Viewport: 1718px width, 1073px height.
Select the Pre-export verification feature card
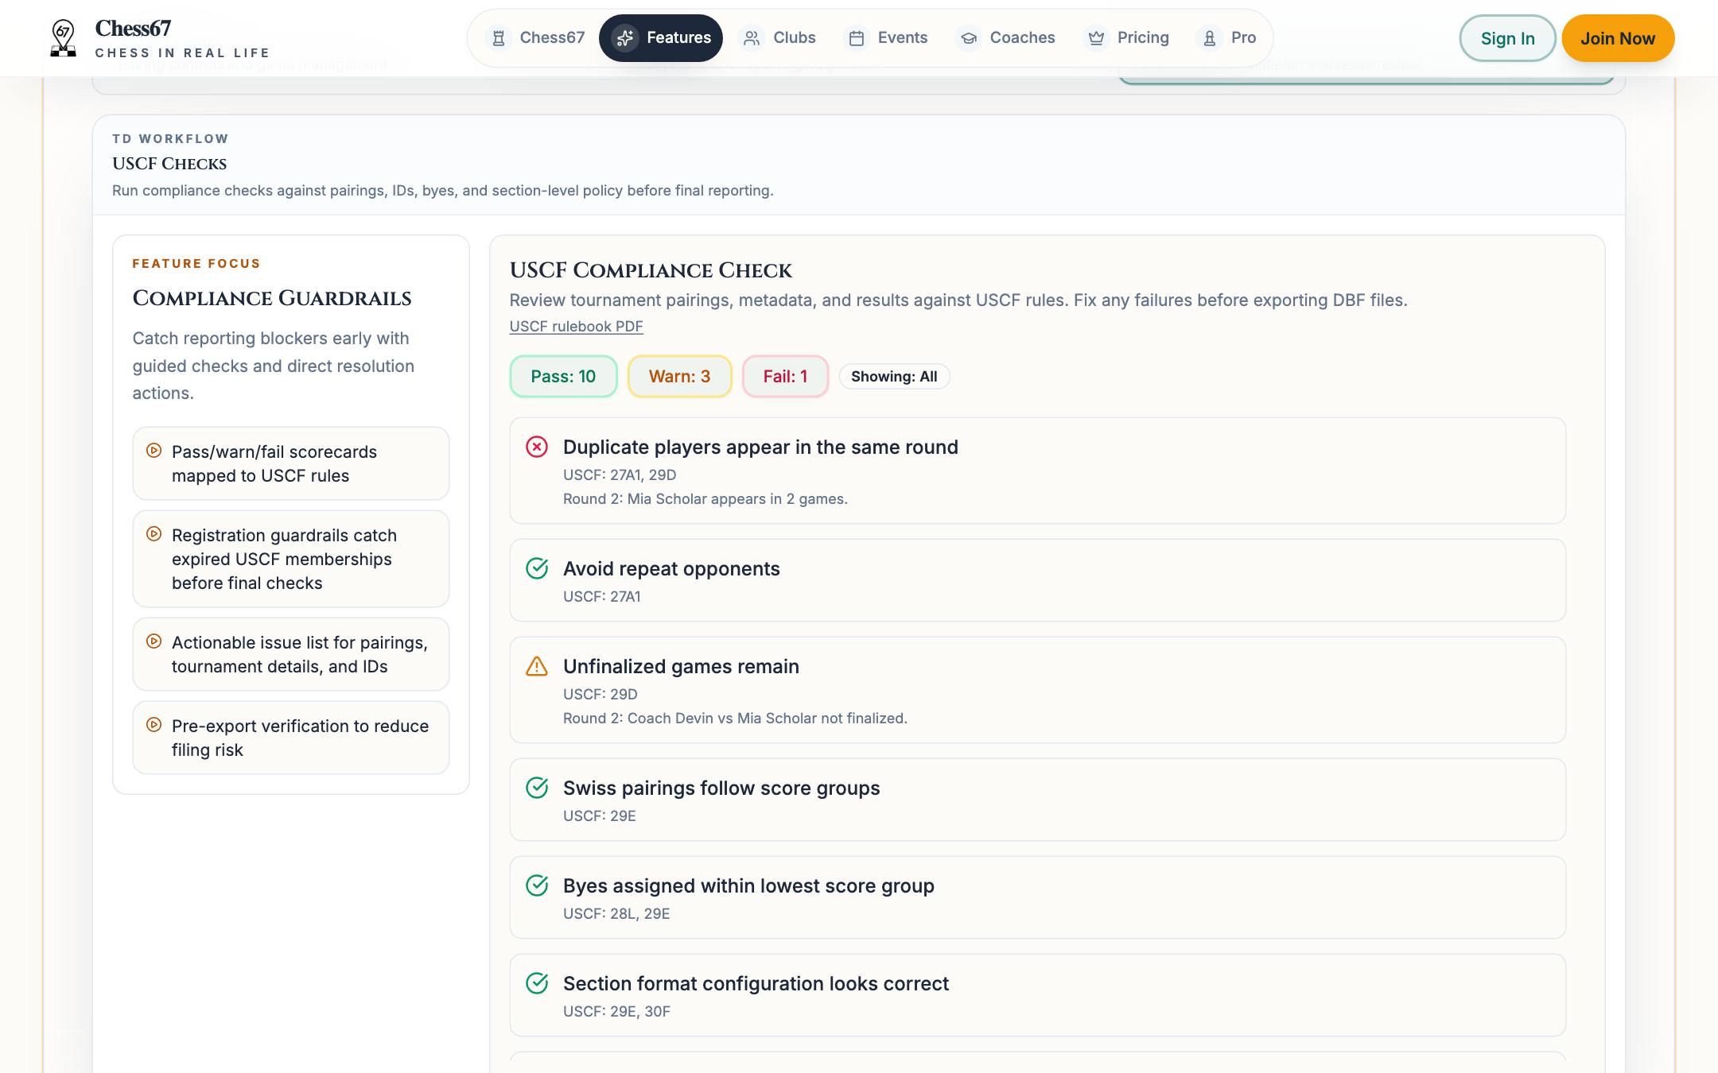pyautogui.click(x=291, y=738)
